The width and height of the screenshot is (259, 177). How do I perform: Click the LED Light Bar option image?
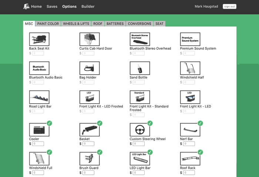coord(140,159)
